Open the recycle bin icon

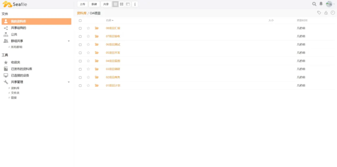pyautogui.click(x=326, y=13)
